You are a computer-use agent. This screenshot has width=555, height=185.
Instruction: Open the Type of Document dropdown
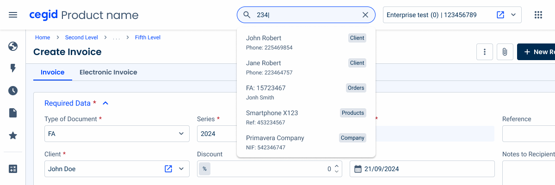pos(117,134)
